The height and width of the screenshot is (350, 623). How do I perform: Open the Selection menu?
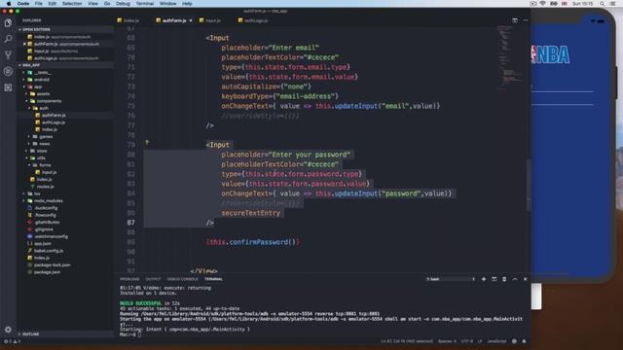pyautogui.click(x=72, y=4)
